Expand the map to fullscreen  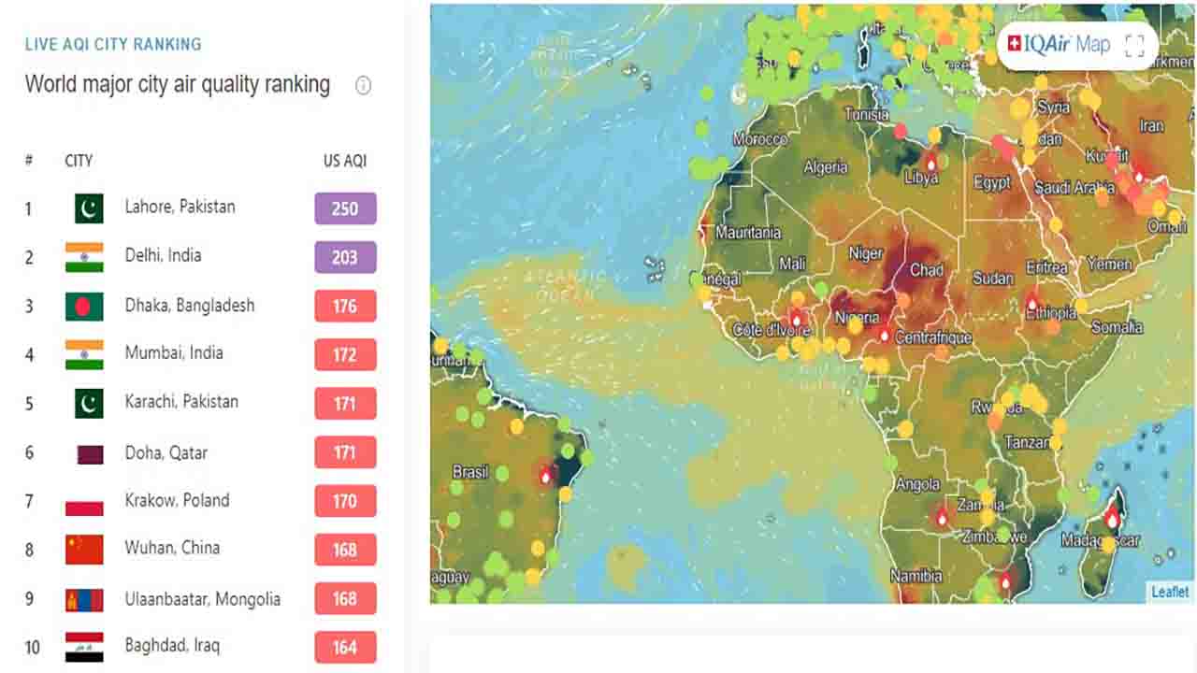[x=1134, y=46]
